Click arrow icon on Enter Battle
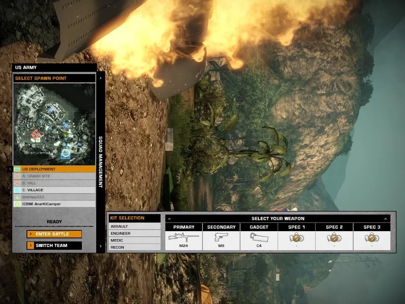The width and height of the screenshot is (405, 304). pyautogui.click(x=30, y=234)
